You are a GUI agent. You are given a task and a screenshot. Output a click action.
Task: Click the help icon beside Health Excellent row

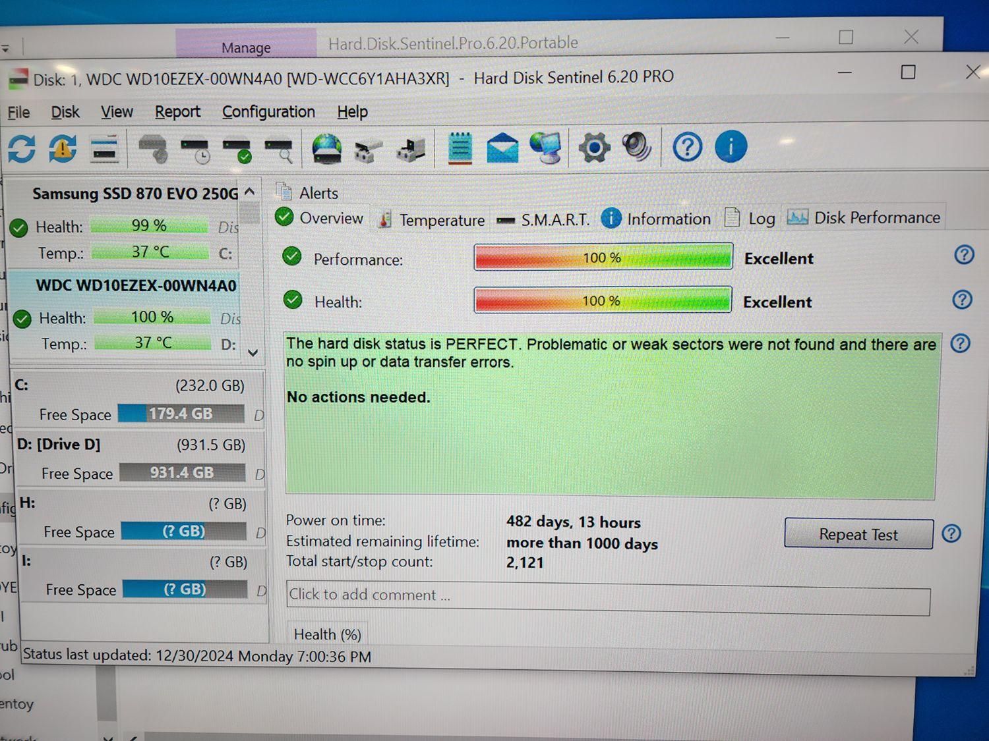[963, 300]
